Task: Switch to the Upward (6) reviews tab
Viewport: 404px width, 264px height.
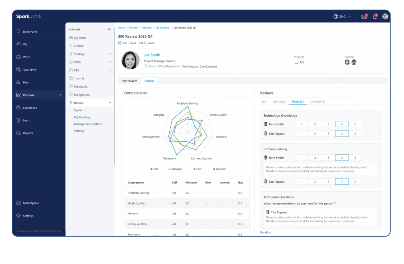Action: click(317, 102)
